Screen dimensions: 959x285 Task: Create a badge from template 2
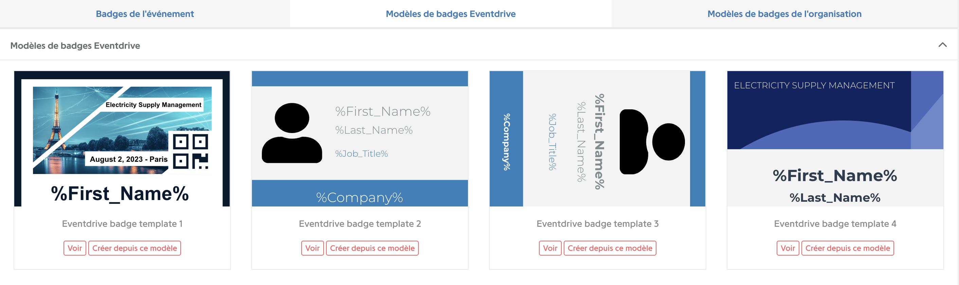tap(372, 248)
